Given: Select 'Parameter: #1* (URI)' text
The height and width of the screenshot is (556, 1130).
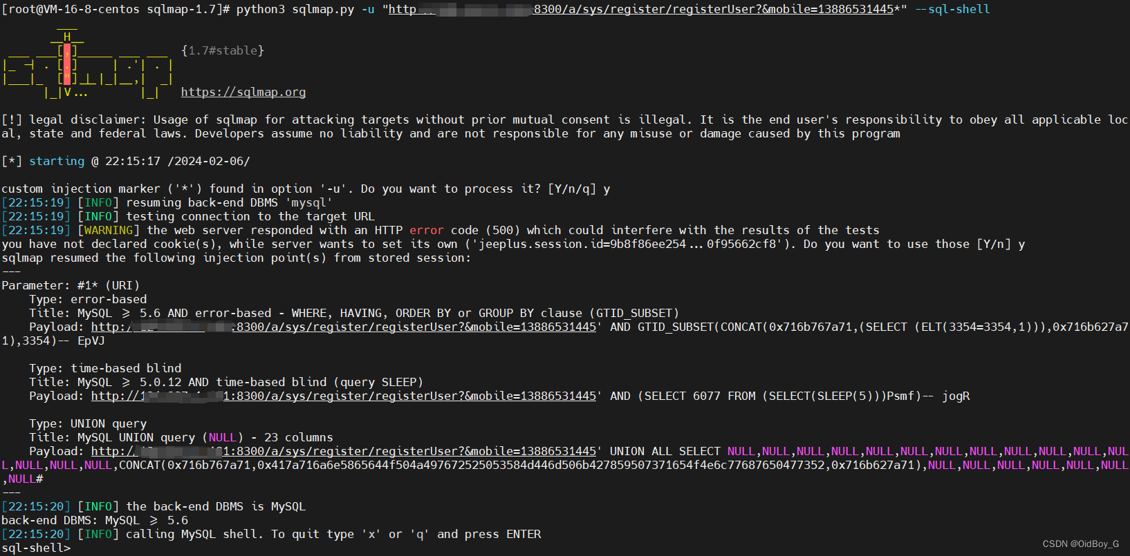Looking at the screenshot, I should [71, 285].
